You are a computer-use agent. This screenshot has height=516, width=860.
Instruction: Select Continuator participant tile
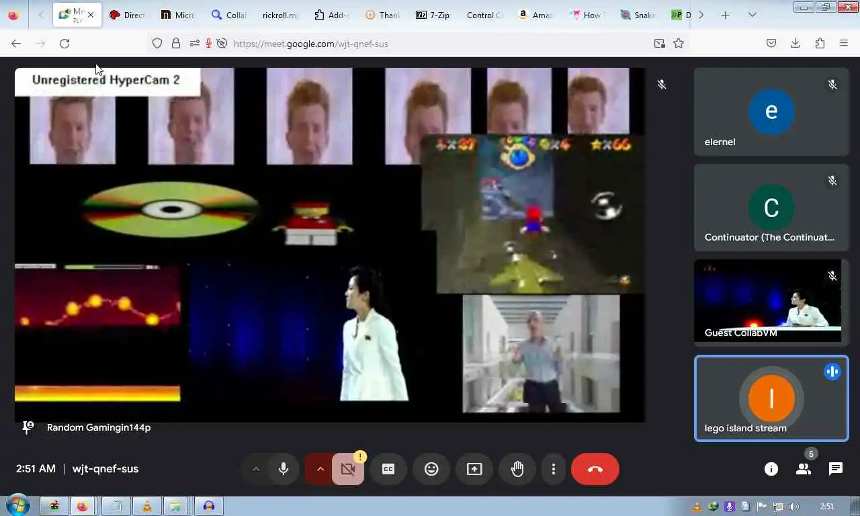[771, 208]
